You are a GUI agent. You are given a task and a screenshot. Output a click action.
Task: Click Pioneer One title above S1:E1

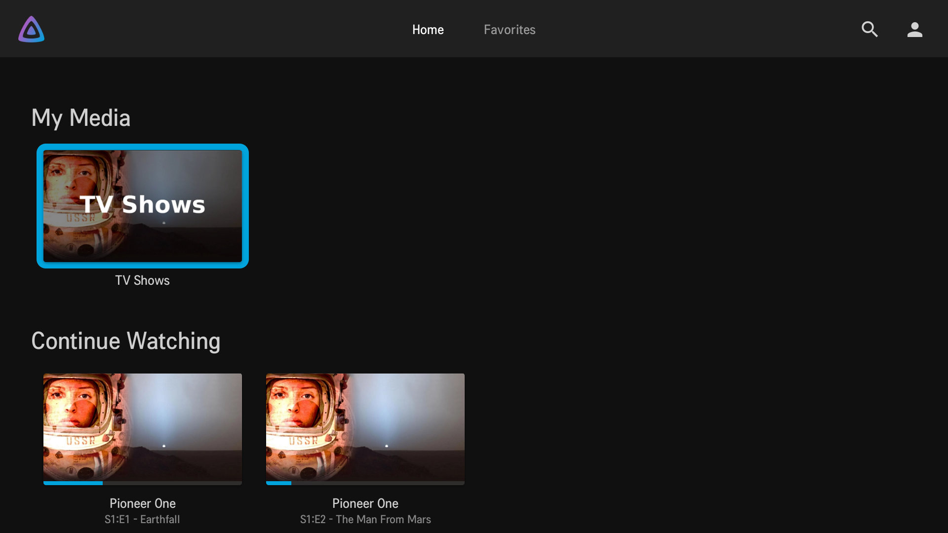(142, 503)
